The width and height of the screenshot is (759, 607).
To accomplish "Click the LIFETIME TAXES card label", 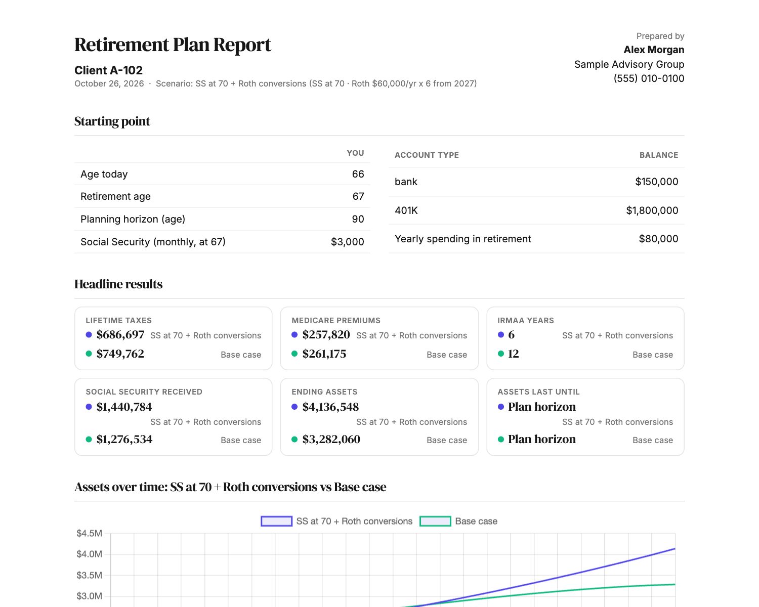I will [118, 321].
